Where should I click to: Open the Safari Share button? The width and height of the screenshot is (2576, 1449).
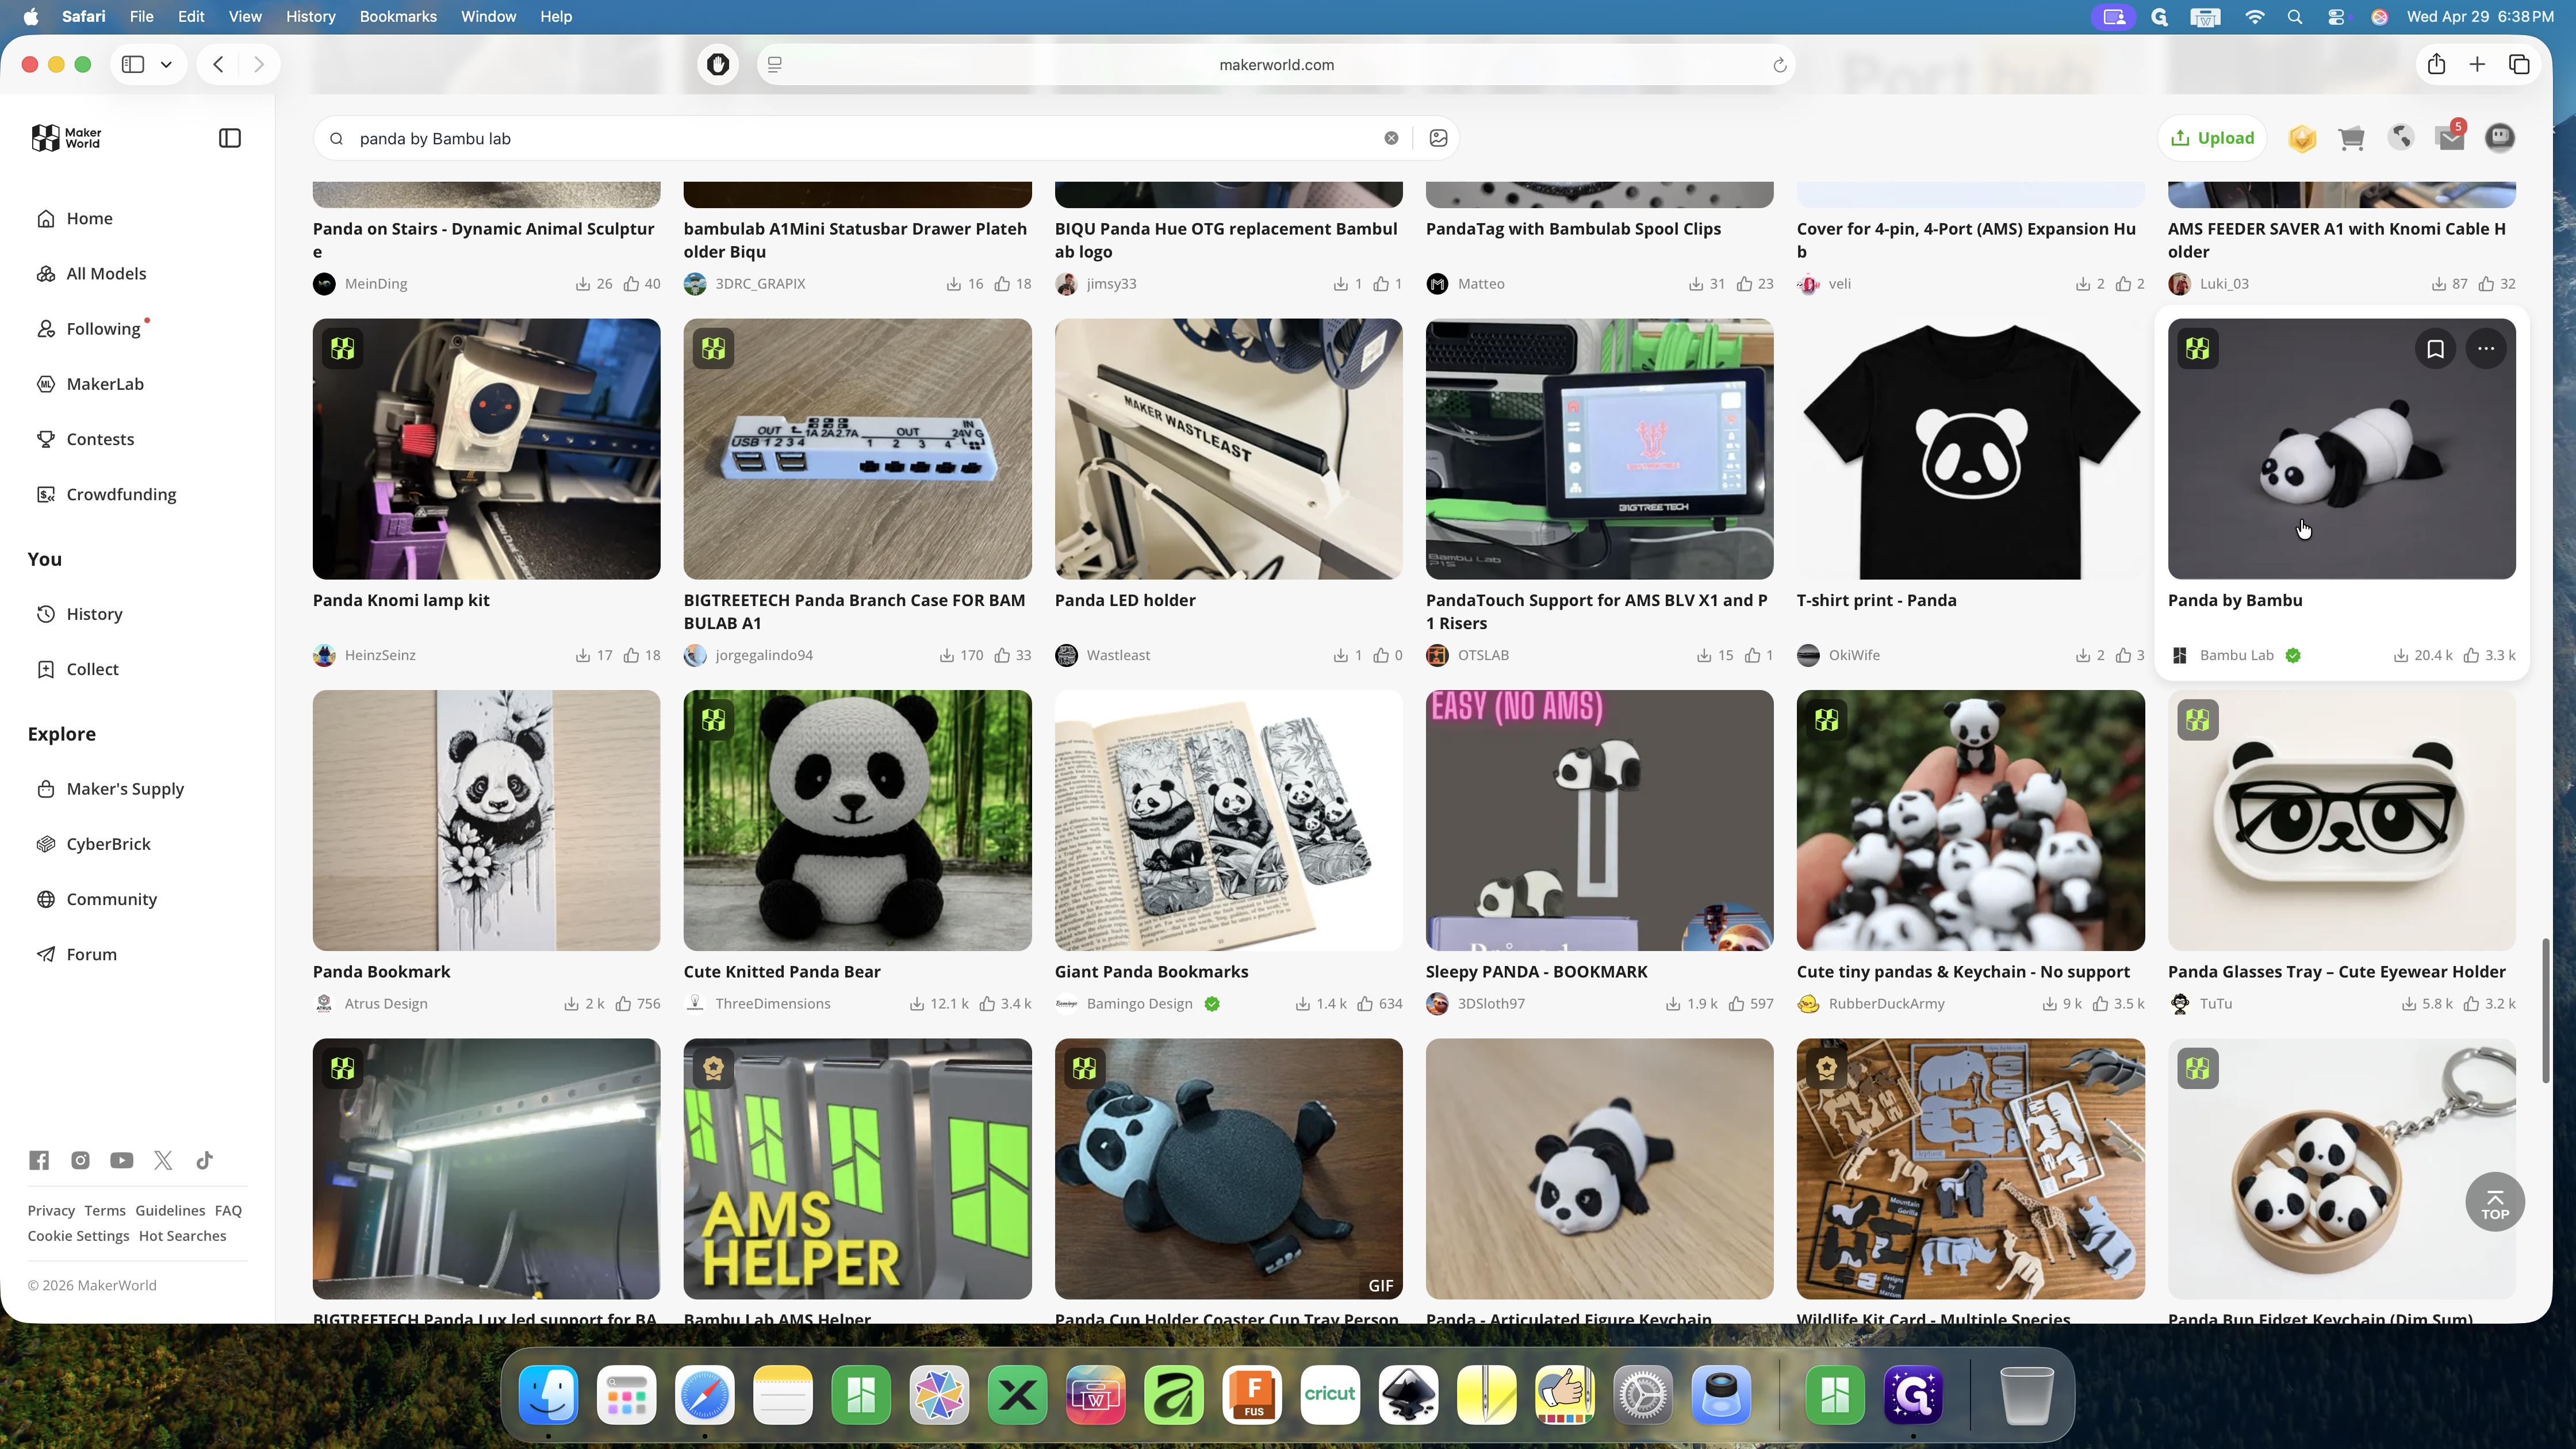2436,64
